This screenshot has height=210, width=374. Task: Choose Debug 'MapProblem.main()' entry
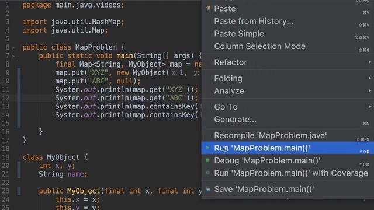[288, 160]
